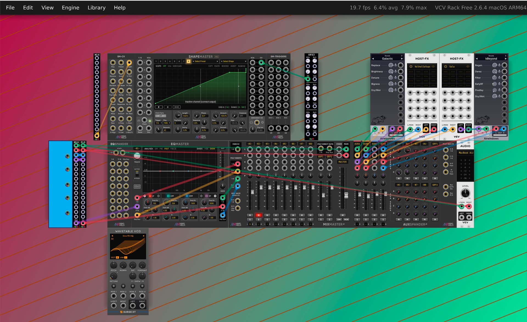The image size is (527, 322).
Task: Click eye icon on Sala Host-FX
Action: pos(468,67)
